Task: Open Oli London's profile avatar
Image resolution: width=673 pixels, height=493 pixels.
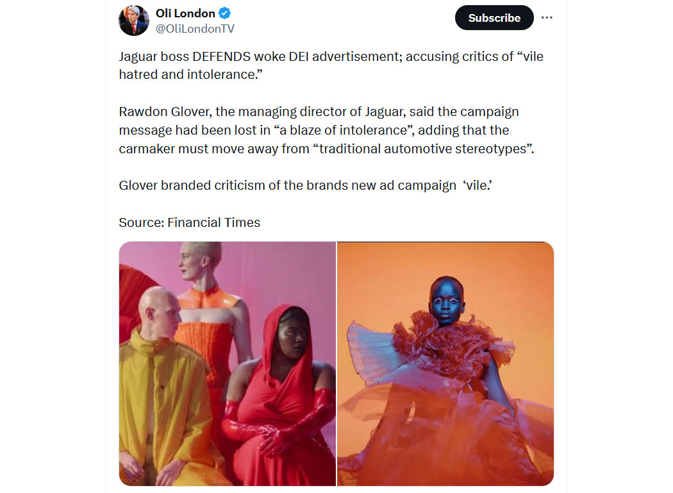Action: 134,21
